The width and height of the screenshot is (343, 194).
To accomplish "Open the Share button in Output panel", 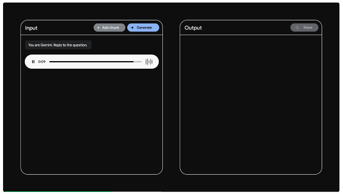I will click(304, 27).
